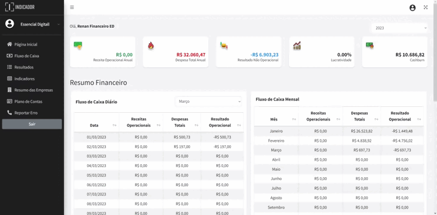The width and height of the screenshot is (437, 215).
Task: Click the Essencial Digitall account name
Action: pyautogui.click(x=35, y=24)
